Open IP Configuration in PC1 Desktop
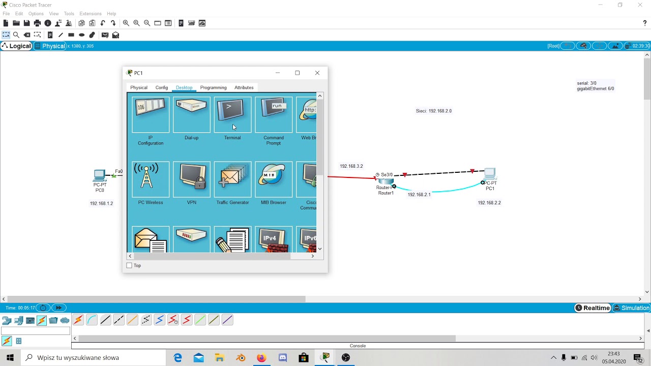 pos(151,115)
